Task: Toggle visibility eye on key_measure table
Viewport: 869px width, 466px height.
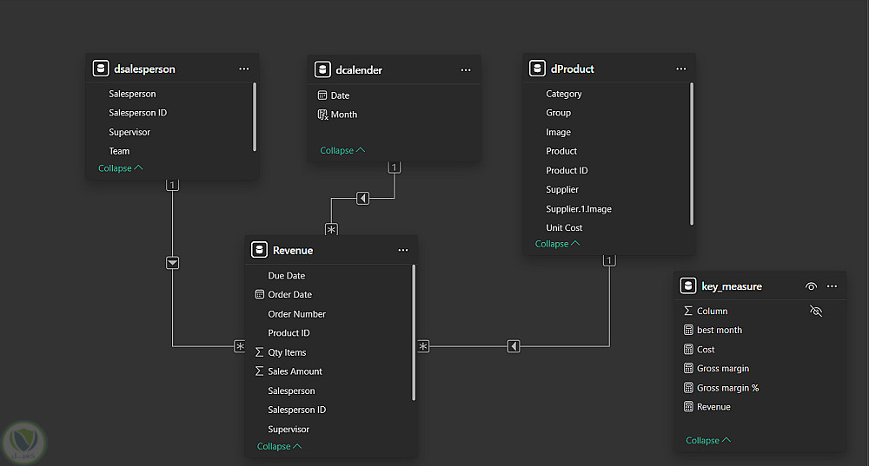Action: [811, 286]
